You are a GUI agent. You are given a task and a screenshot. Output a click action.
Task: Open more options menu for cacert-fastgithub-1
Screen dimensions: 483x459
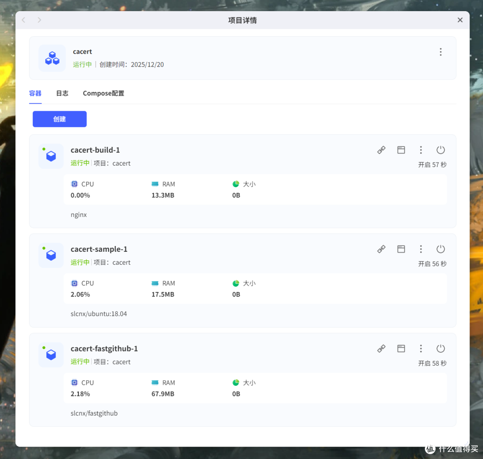(x=421, y=349)
